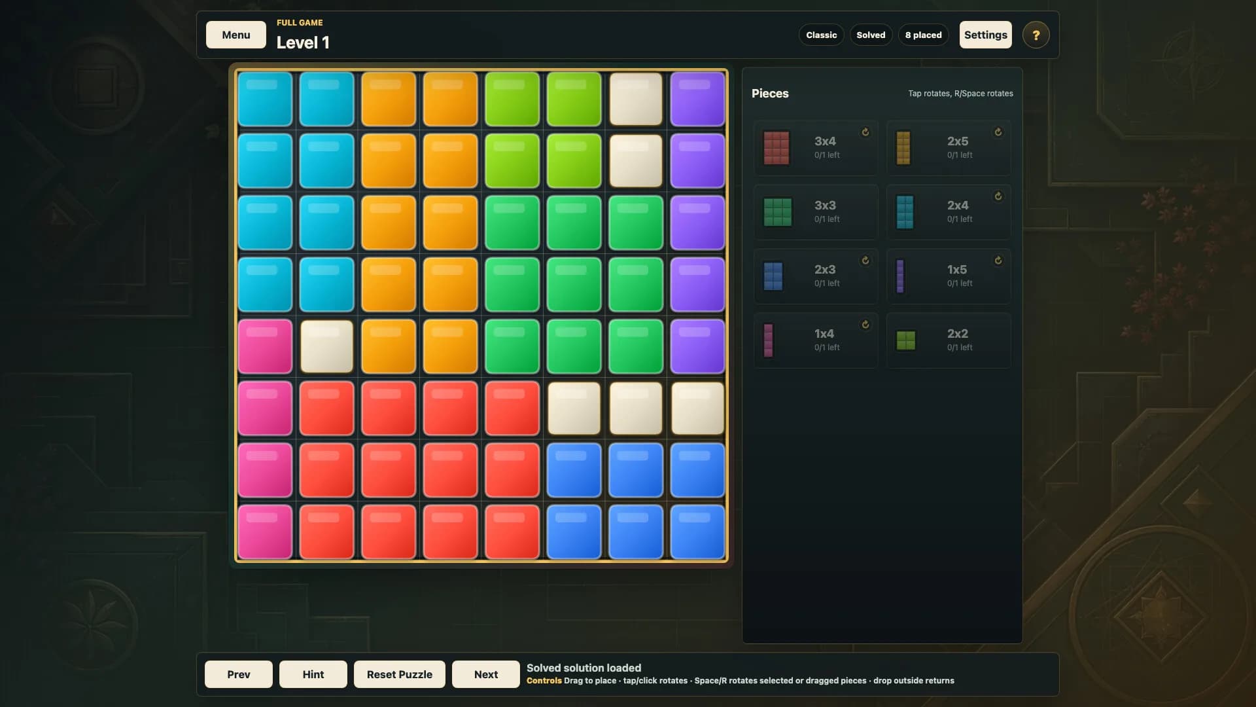Click the 3x4 label text
1256x707 pixels.
[825, 141]
